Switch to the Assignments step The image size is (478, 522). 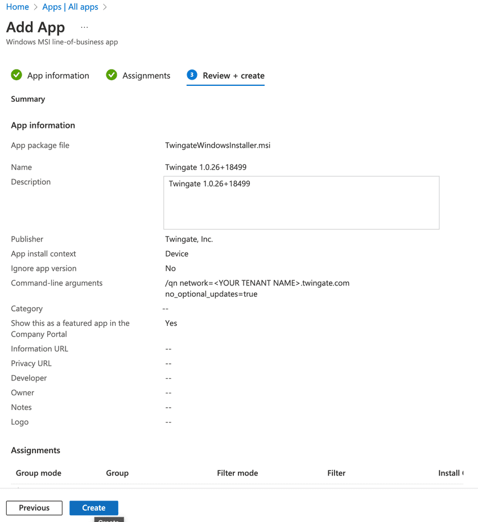(x=146, y=76)
